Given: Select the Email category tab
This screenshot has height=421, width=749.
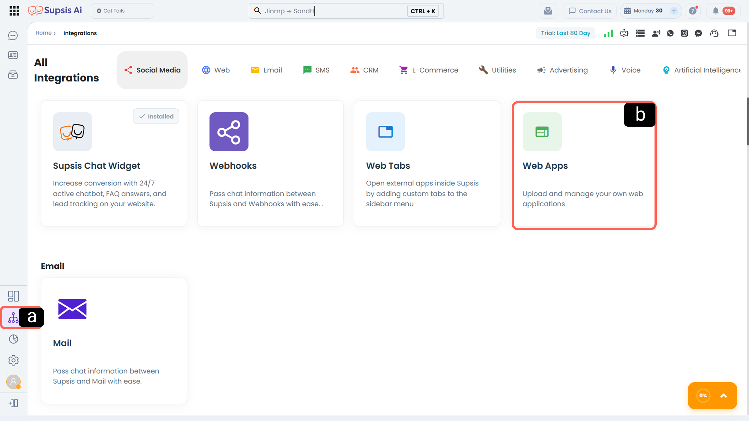Looking at the screenshot, I should [x=266, y=70].
